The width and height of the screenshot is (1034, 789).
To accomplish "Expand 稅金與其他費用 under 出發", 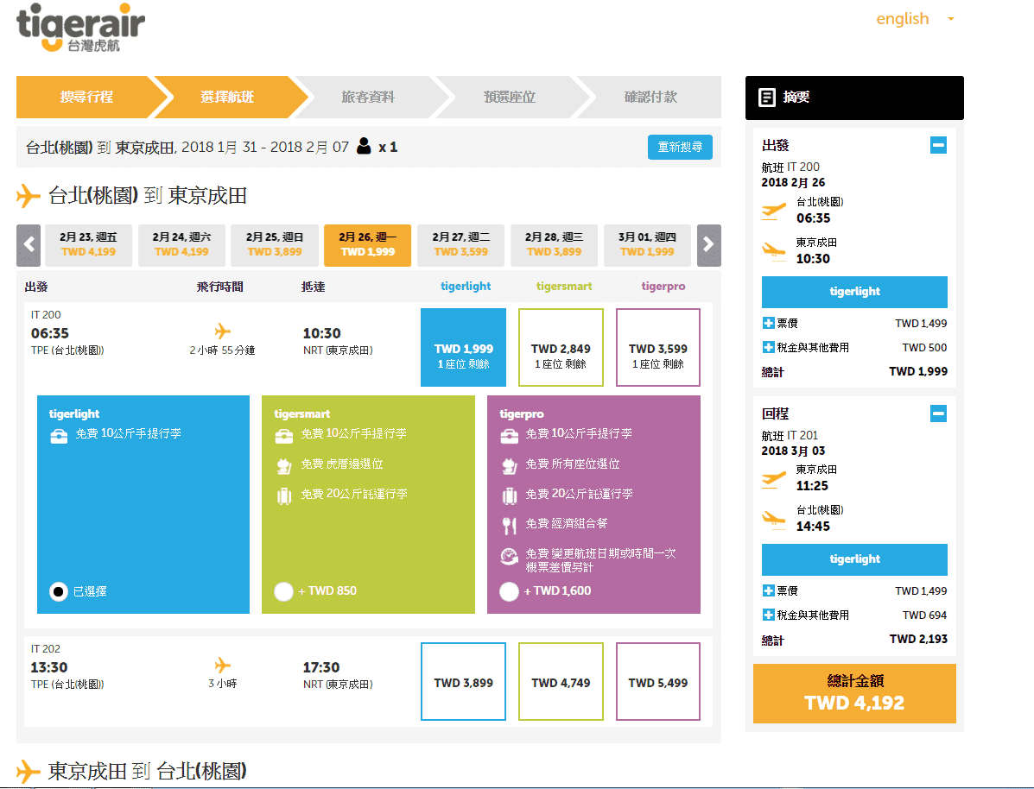I will click(768, 347).
